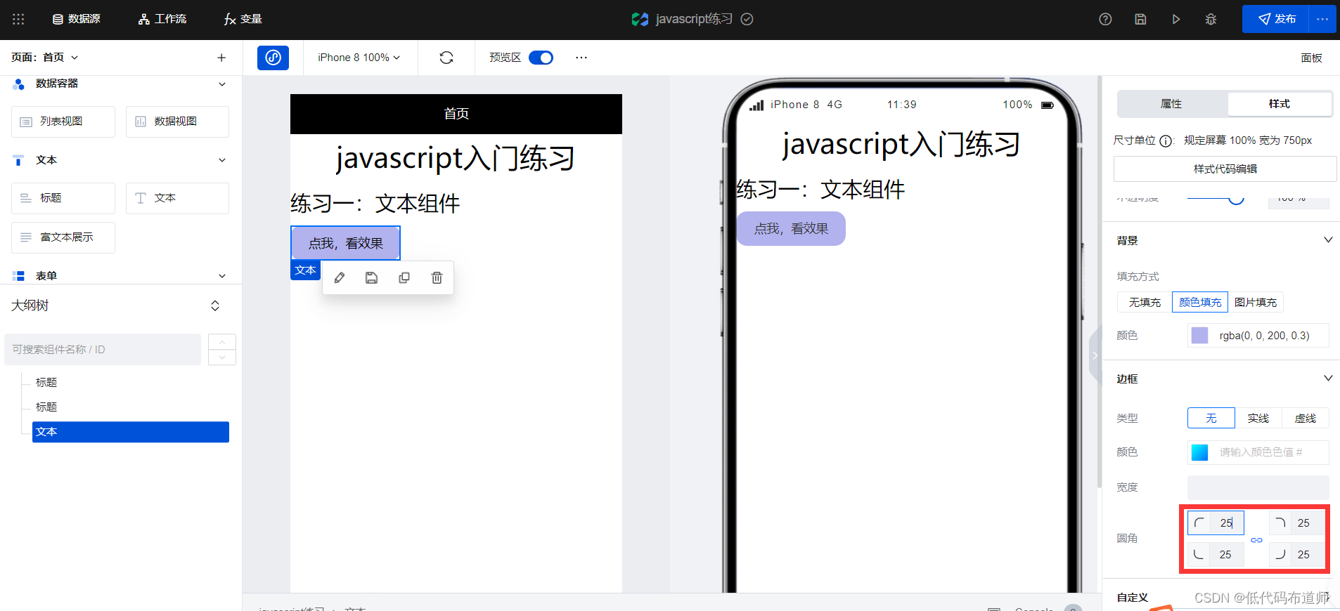Open the debug bug icon

point(1211,19)
